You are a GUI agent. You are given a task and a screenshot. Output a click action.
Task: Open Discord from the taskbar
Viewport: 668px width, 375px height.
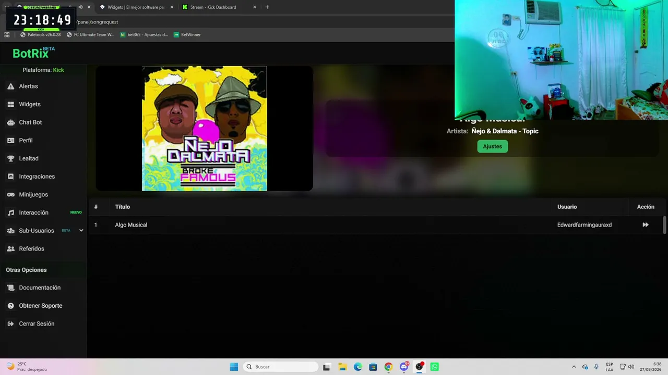(404, 367)
